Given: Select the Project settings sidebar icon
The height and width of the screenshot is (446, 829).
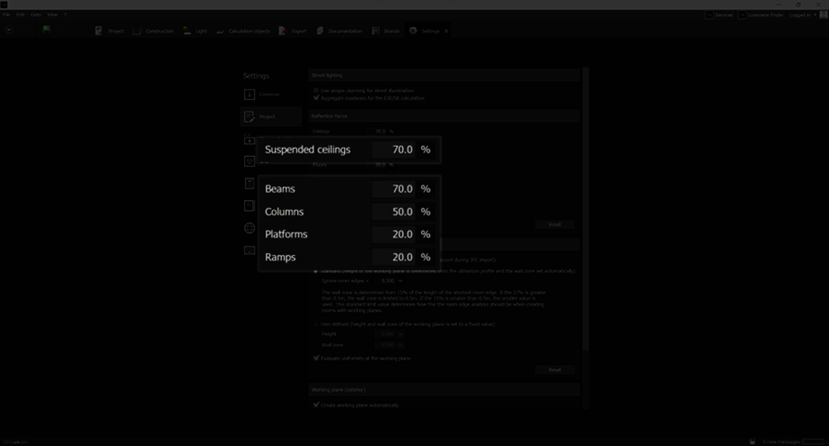Looking at the screenshot, I should 249,117.
